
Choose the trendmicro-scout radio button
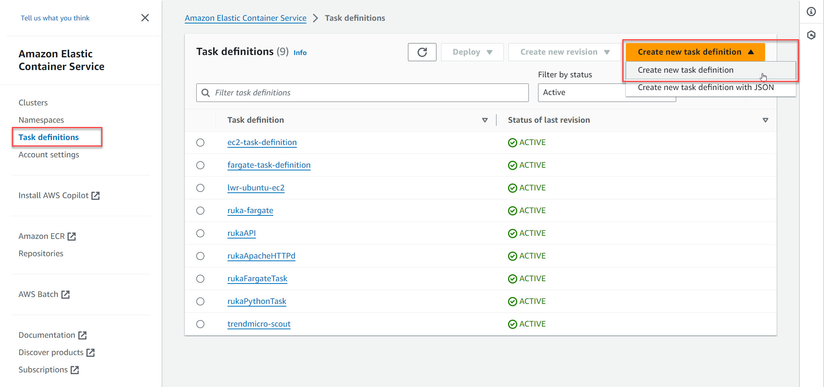[200, 324]
